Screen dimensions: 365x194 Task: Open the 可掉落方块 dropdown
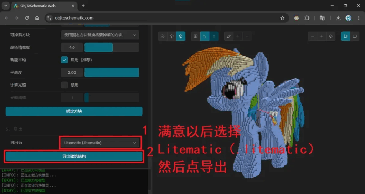pos(100,35)
